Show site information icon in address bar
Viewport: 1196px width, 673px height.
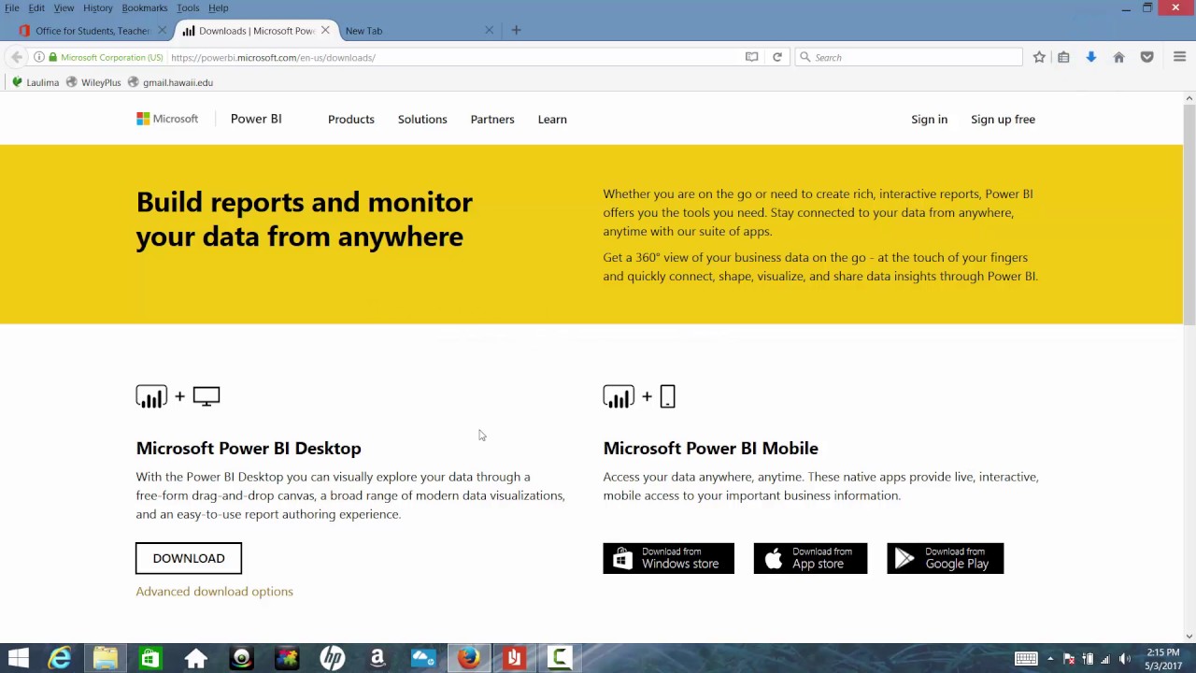pos(38,57)
